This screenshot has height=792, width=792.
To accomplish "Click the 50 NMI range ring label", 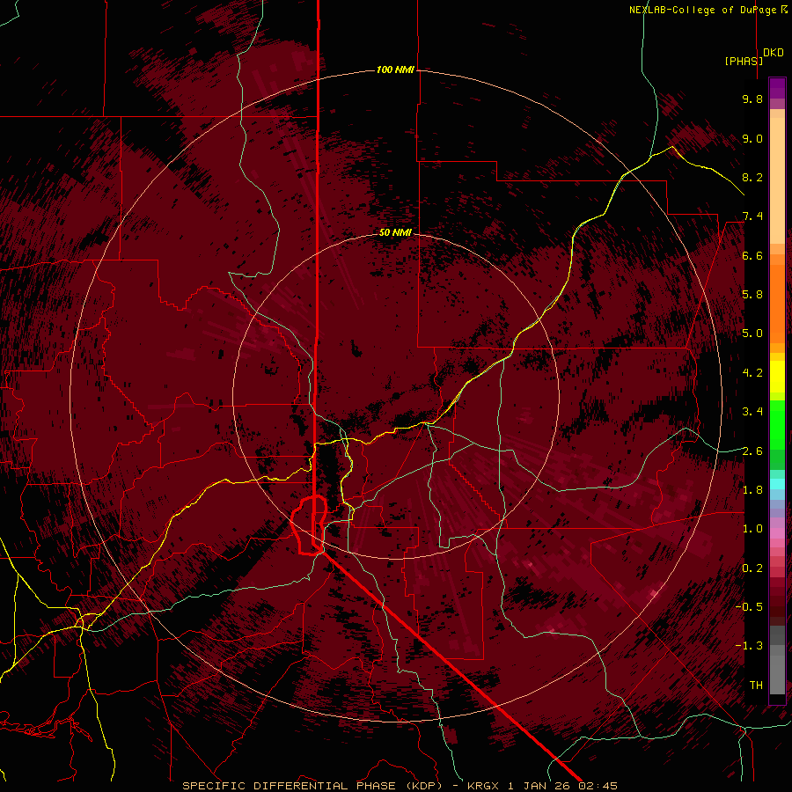I will 395,233.
